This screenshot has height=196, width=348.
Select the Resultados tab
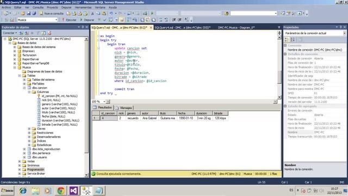pyautogui.click(x=103, y=108)
